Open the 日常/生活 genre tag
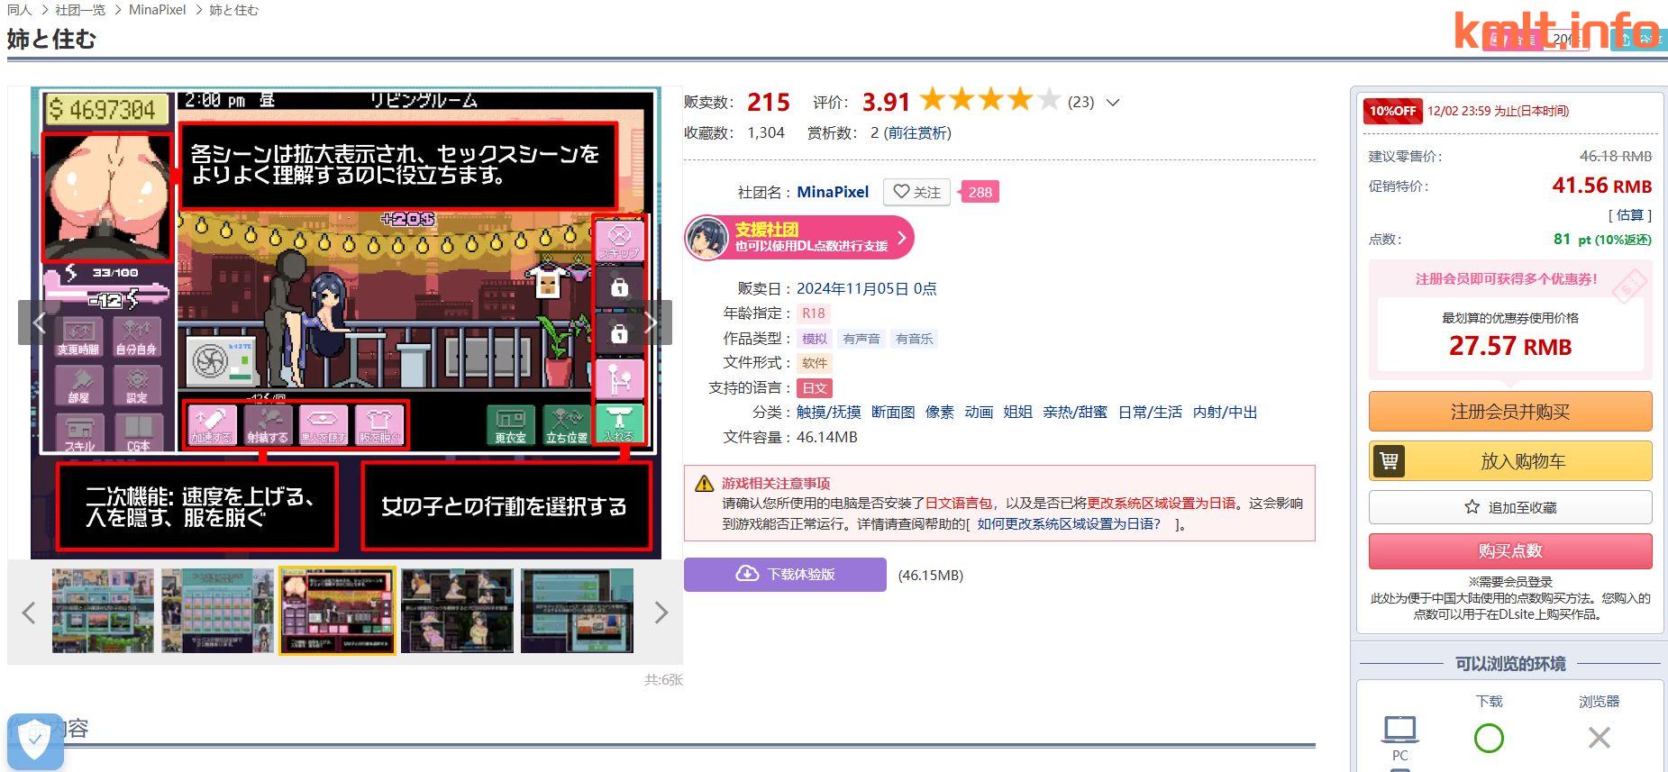This screenshot has height=772, width=1668. [x=1150, y=412]
